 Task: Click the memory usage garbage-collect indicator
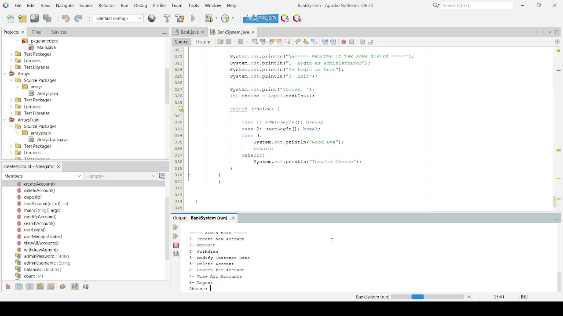point(260,18)
